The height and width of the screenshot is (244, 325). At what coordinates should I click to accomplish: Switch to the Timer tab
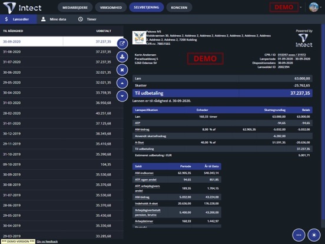pos(87,19)
